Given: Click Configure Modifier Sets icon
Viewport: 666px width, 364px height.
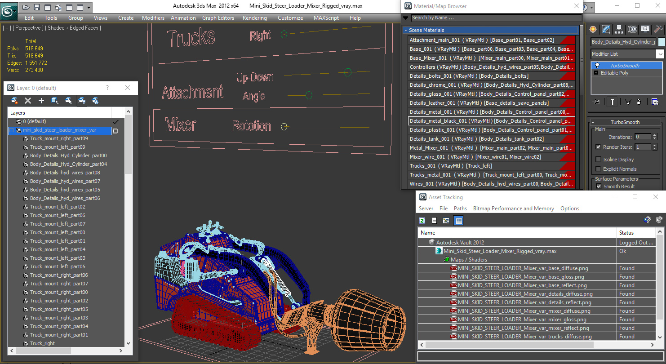Looking at the screenshot, I should pyautogui.click(x=655, y=102).
